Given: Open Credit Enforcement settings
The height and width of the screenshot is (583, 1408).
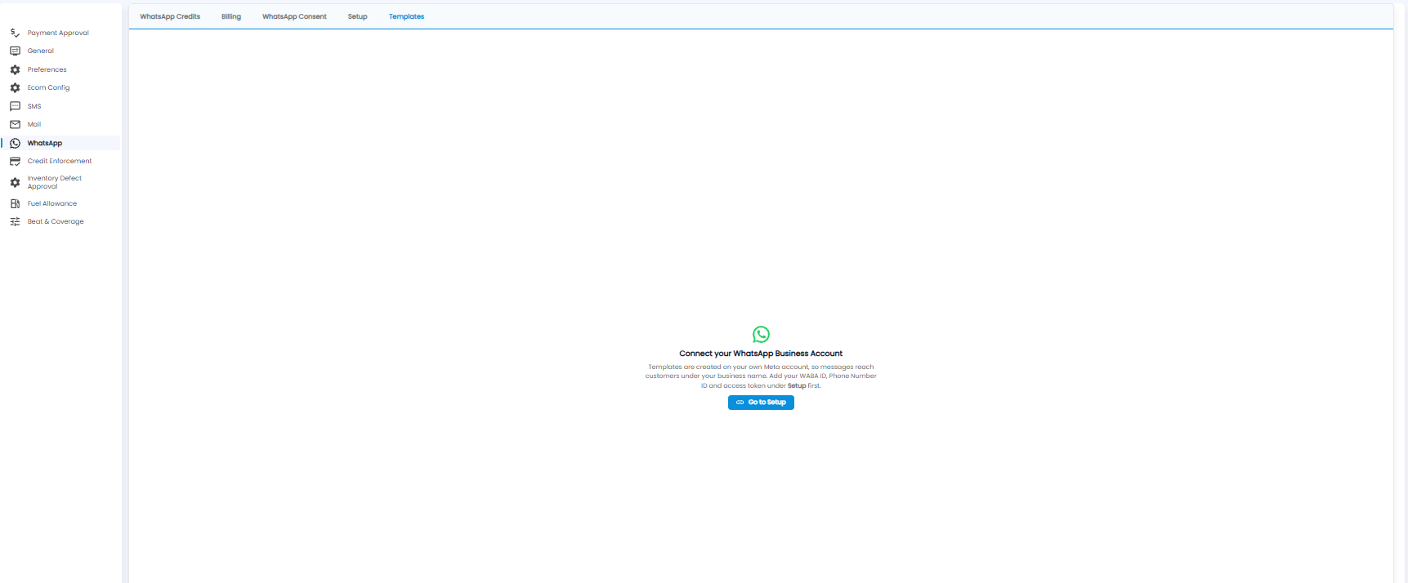Looking at the screenshot, I should pyautogui.click(x=60, y=161).
